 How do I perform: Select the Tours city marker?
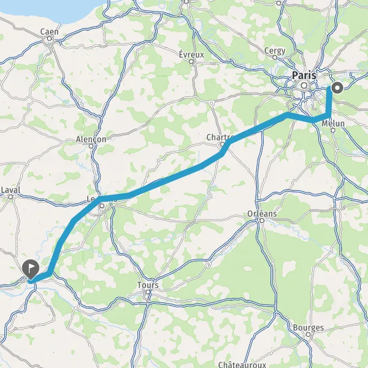148,292
